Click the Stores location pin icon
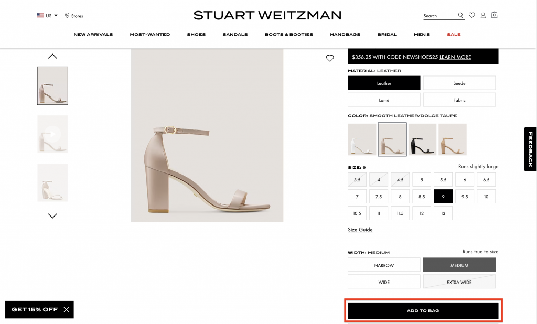This screenshot has width=537, height=324. [x=67, y=16]
